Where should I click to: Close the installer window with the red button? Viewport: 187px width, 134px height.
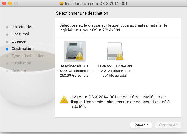coord(4,3)
